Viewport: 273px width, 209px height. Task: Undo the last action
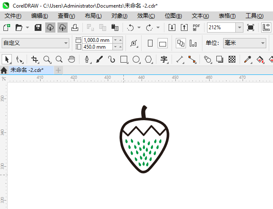131,27
